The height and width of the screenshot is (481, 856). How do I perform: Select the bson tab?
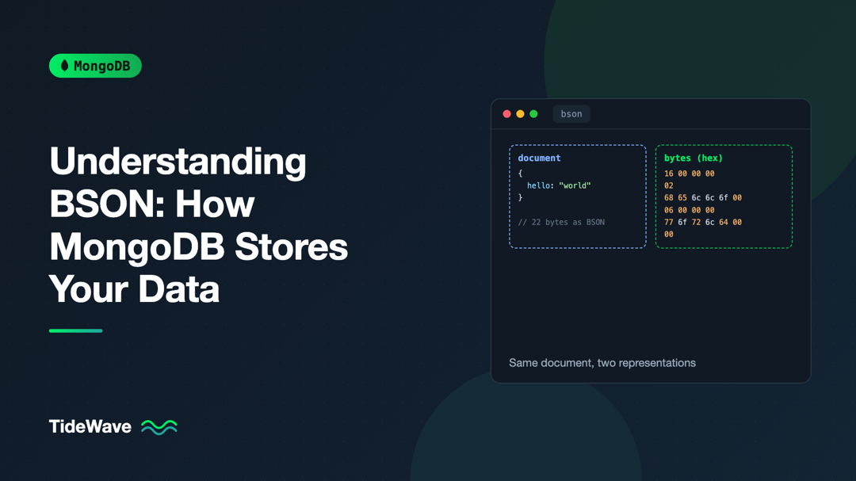pyautogui.click(x=571, y=114)
